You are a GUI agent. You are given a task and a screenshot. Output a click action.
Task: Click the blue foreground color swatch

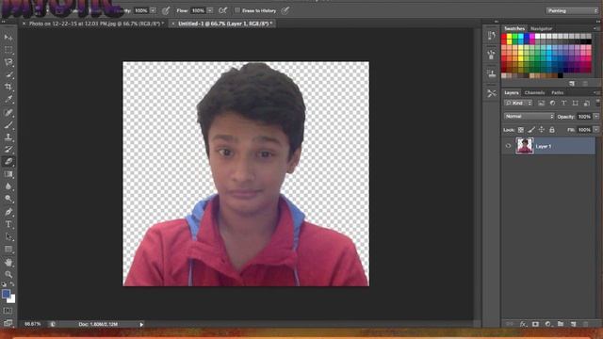coord(6,294)
